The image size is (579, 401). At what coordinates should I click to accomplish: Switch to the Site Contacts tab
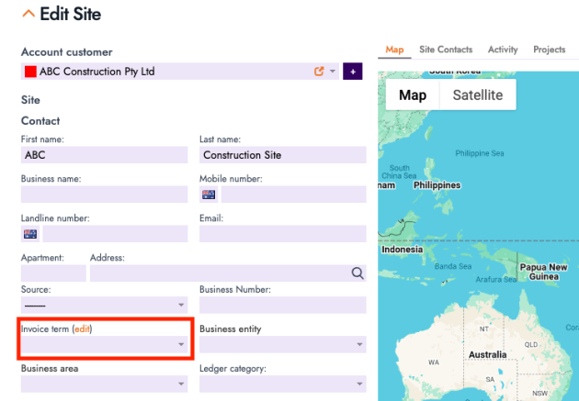click(x=446, y=50)
